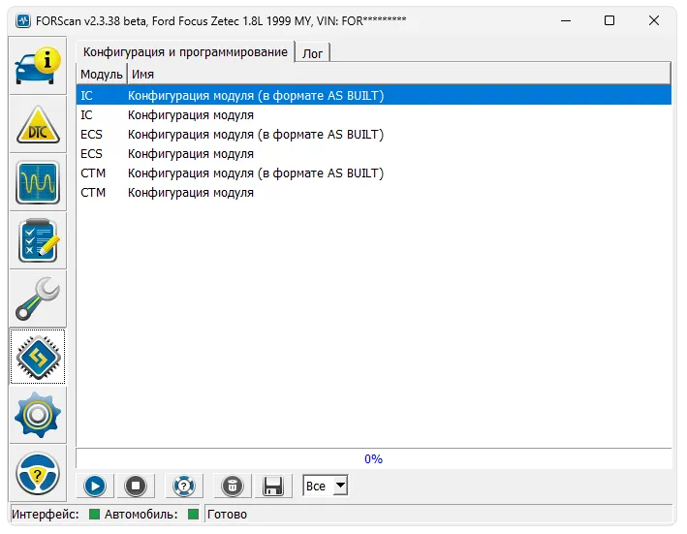The image size is (687, 534).
Task: Click the green 'Интерфейс' status indicator
Action: point(94,514)
